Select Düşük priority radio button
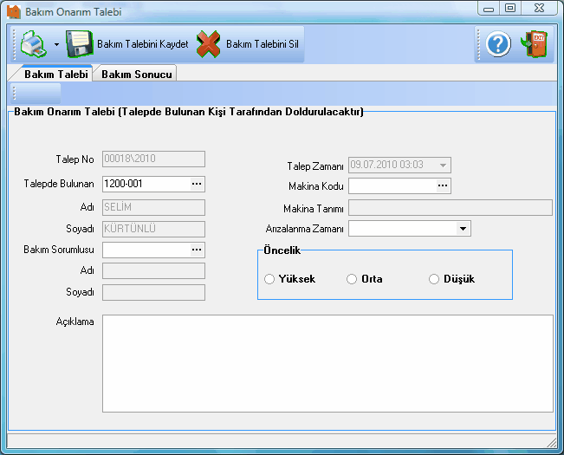Screen dimensions: 564x455 [434, 279]
